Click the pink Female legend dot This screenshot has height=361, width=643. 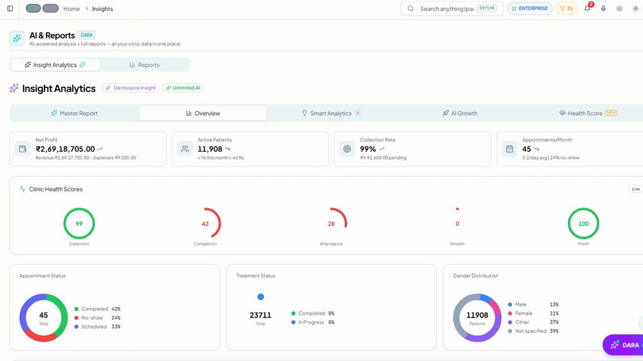pos(510,313)
